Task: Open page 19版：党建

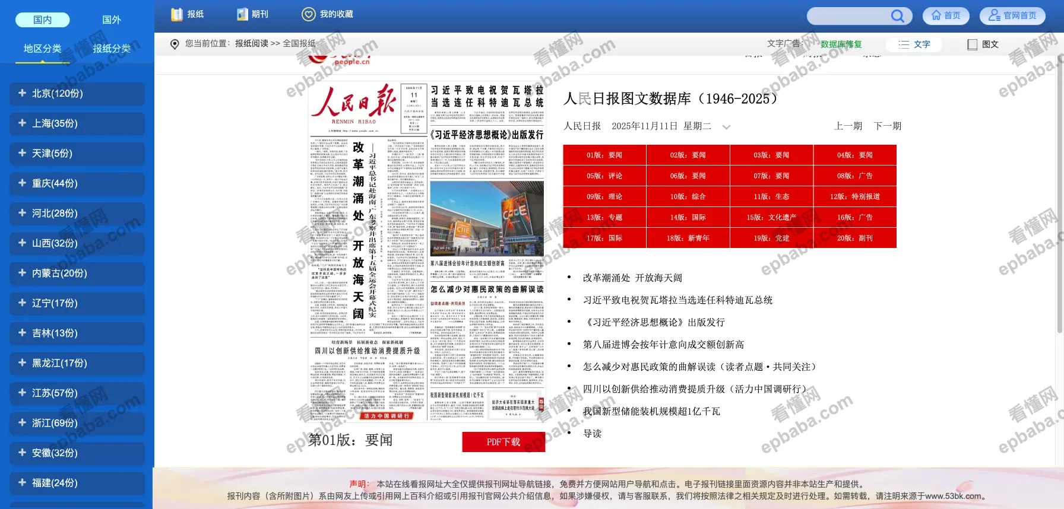Action: [771, 238]
